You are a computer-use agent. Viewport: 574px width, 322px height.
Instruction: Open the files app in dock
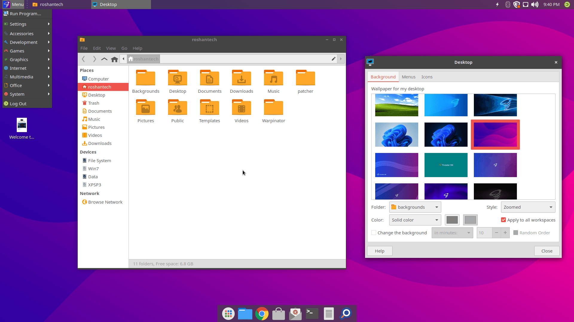pyautogui.click(x=245, y=314)
